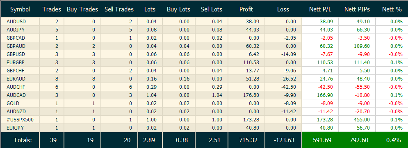Click the Totals label cell
This screenshot has height=148, width=408.
(20, 140)
